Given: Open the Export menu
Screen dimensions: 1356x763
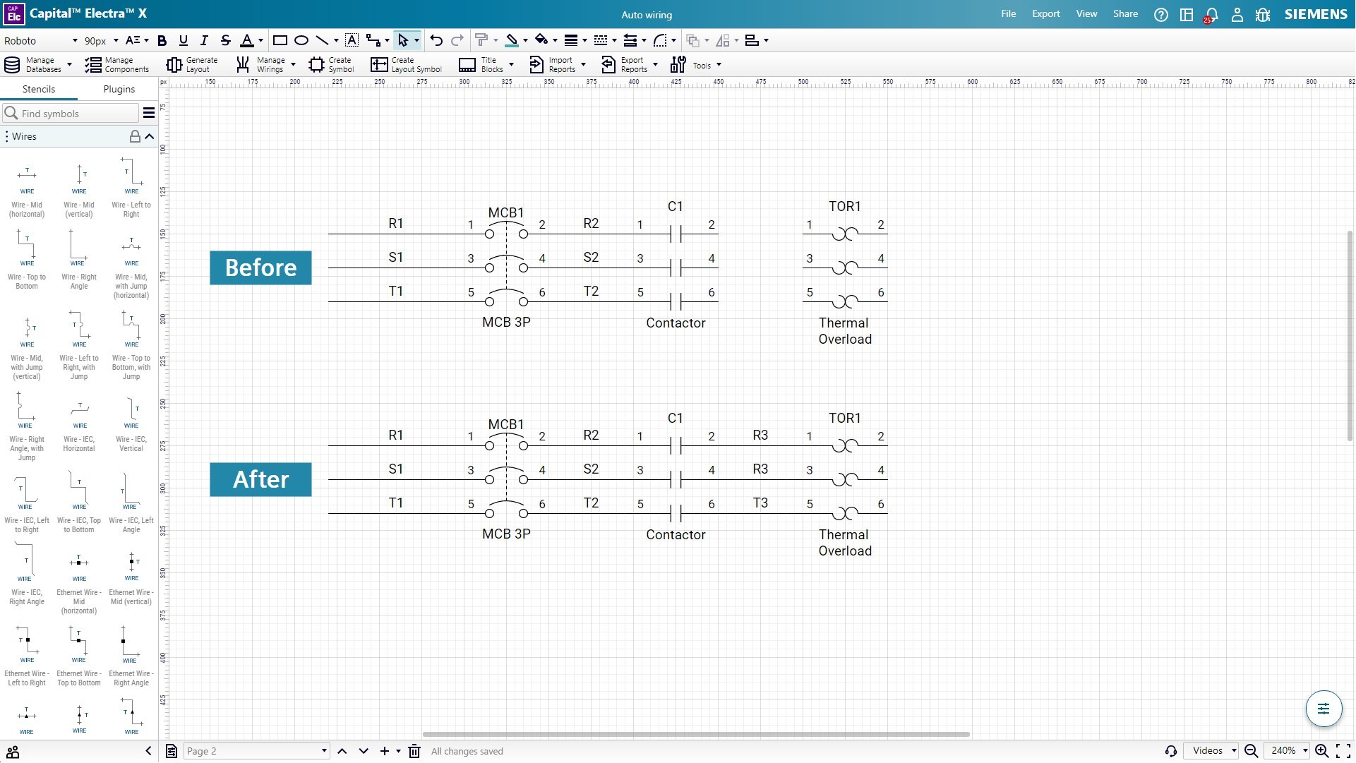Looking at the screenshot, I should point(1045,14).
